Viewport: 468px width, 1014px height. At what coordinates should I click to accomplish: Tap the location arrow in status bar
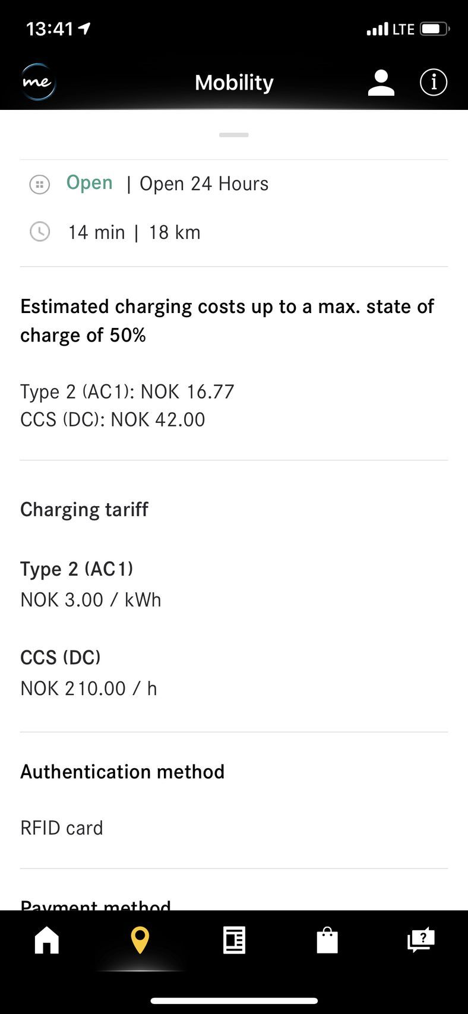[84, 29]
